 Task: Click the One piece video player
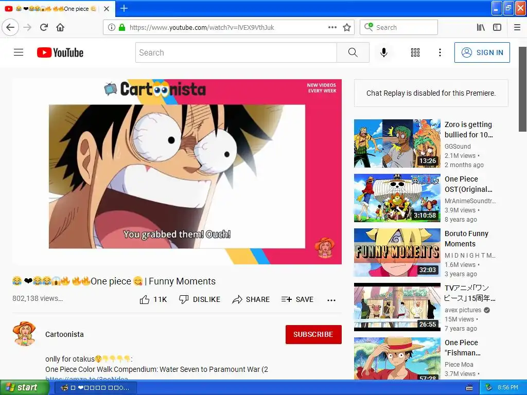click(177, 172)
